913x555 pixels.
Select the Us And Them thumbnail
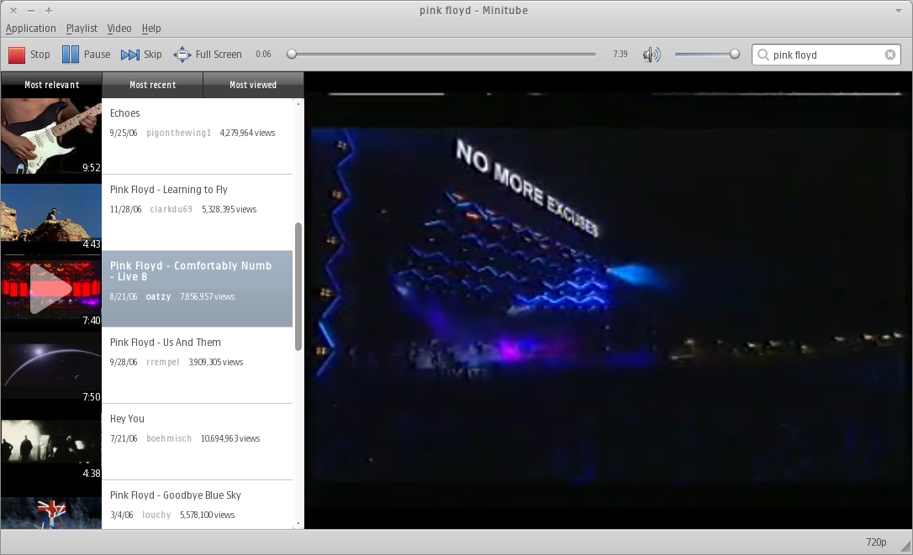(x=51, y=365)
